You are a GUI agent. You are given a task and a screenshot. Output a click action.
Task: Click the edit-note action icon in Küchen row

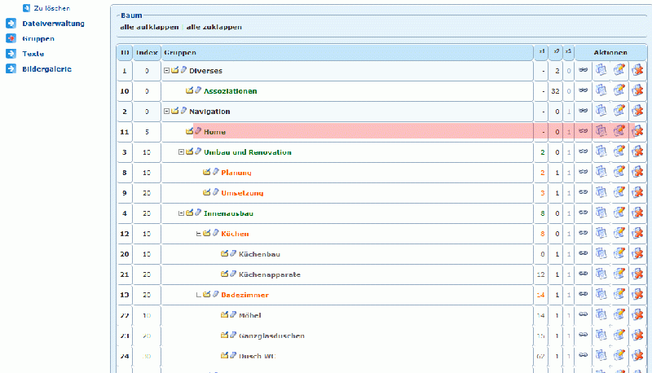[x=619, y=233]
